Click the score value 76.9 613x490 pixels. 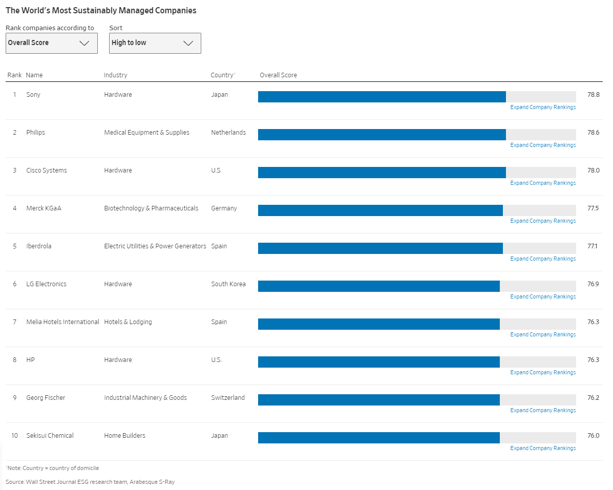point(593,284)
